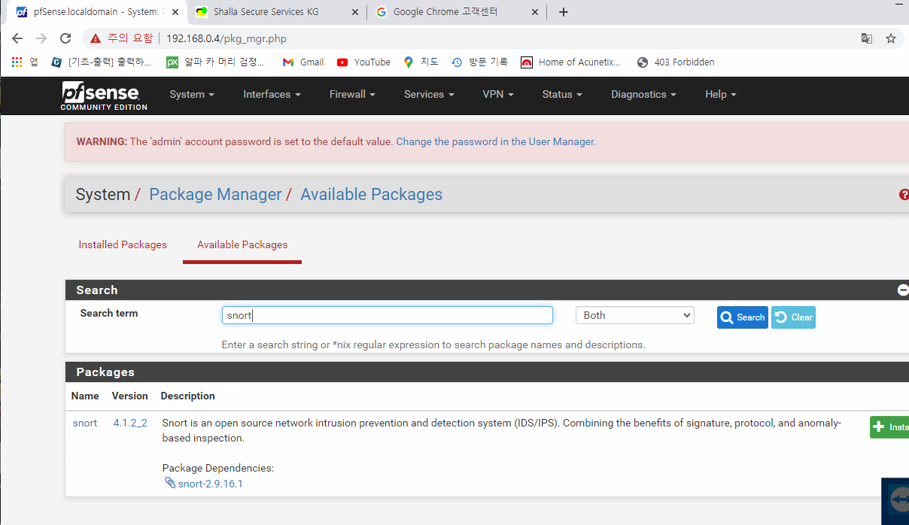Click the translate page icon

tap(867, 38)
